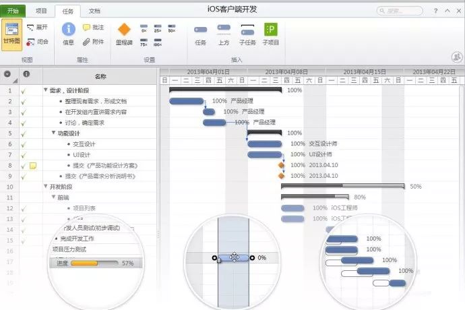This screenshot has width=465, height=310.
Task: Collapse the 需求，设计阶段 group
Action: 46,90
